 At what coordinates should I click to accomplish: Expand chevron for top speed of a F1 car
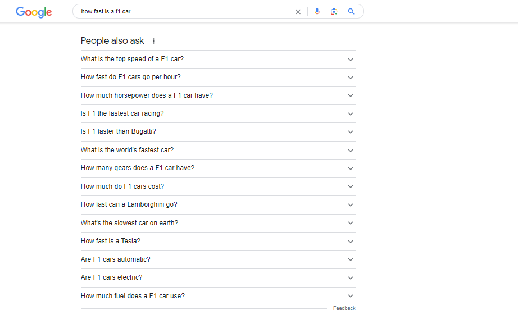pyautogui.click(x=351, y=60)
